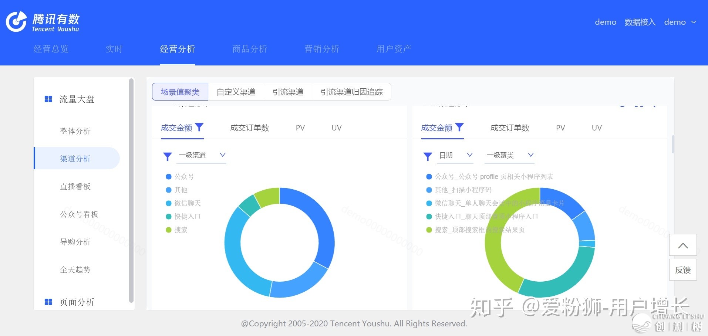Screen dimensions: 708x336
Task: Open the 数据接入 link in header
Action: 640,22
